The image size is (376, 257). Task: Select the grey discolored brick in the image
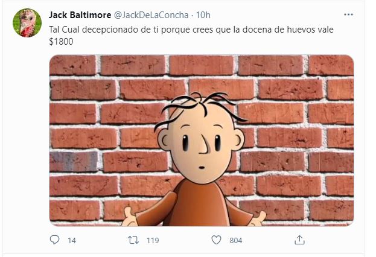(x=74, y=162)
